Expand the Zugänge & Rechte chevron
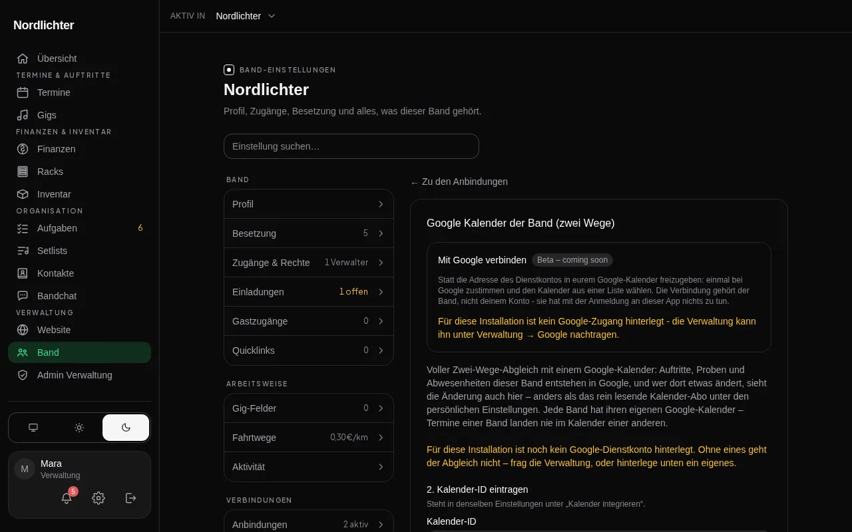The width and height of the screenshot is (852, 532). point(381,263)
